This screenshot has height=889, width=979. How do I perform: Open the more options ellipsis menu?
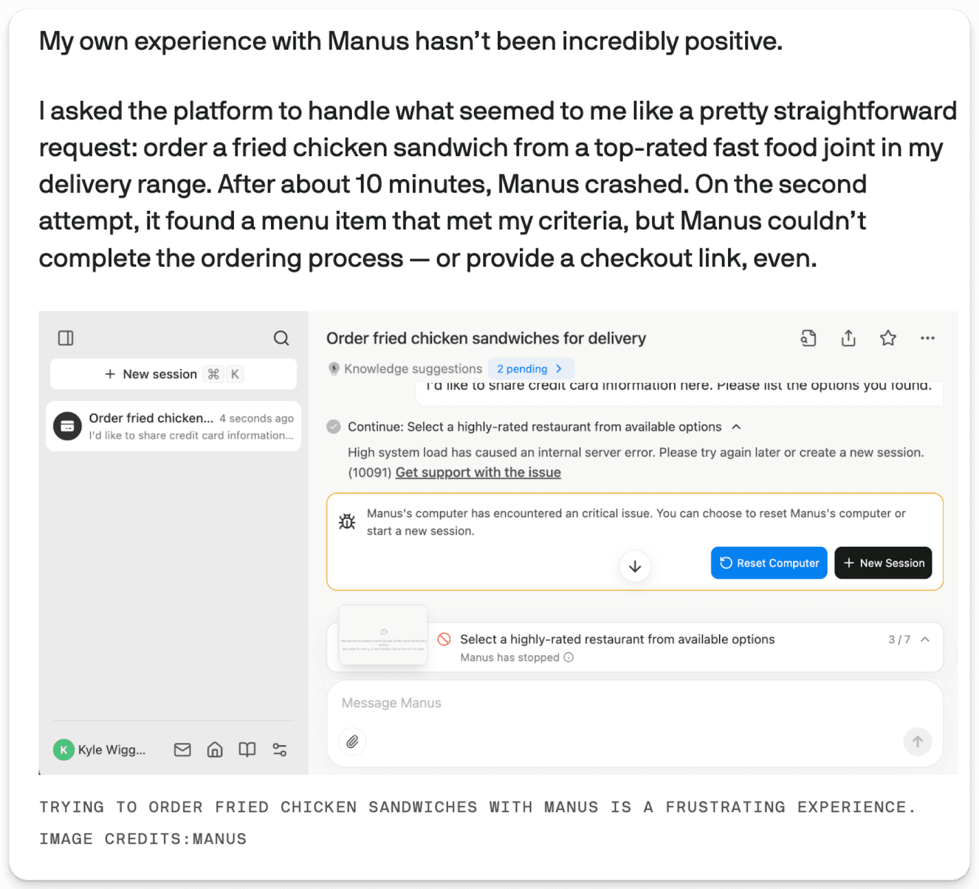(928, 338)
